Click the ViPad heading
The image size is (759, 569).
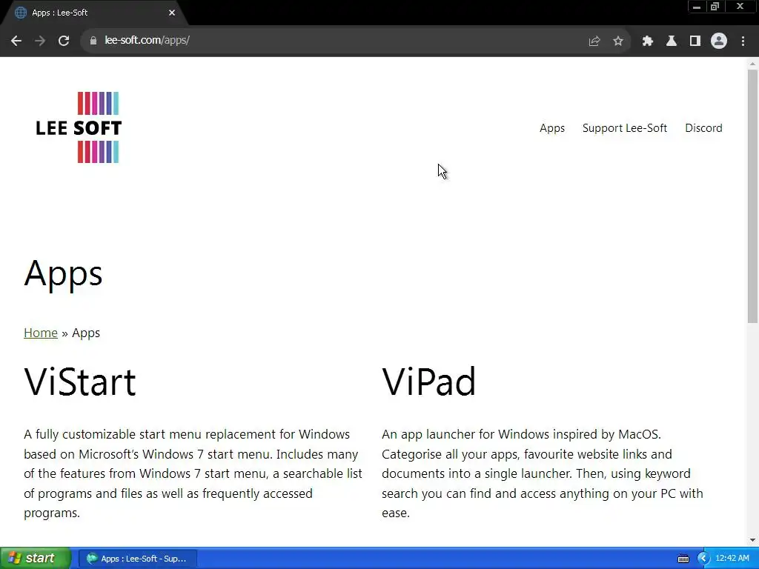tap(429, 382)
